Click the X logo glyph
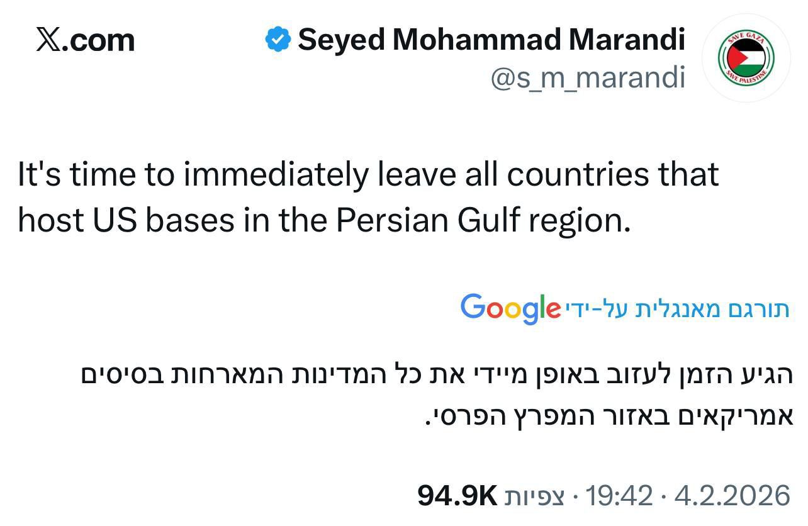 pyautogui.click(x=50, y=40)
